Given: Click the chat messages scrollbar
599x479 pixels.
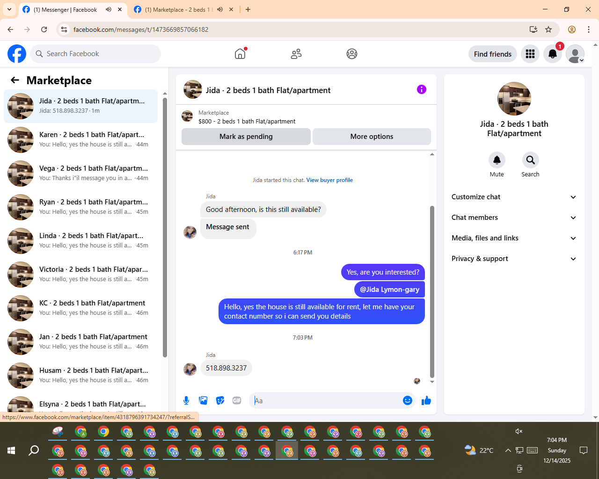Looking at the screenshot, I should (x=432, y=291).
